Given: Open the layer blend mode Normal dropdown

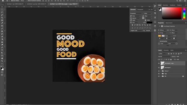Looking at the screenshot, I should (164, 57).
